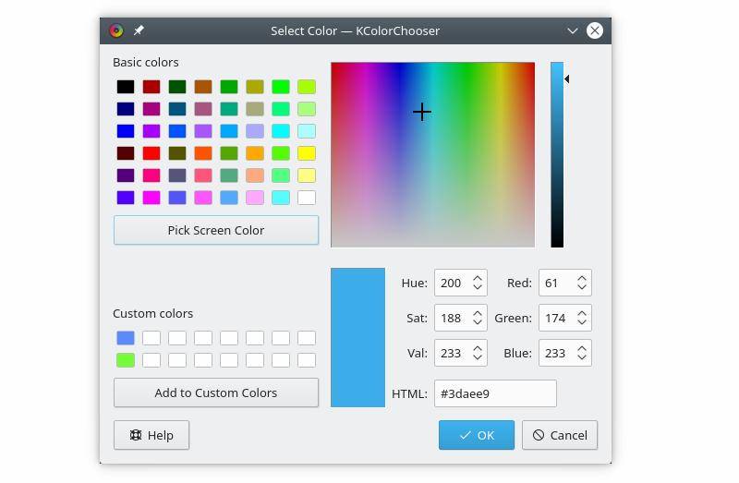This screenshot has height=483, width=739.
Task: Decrease the Blue value with down arrow
Action: point(582,357)
